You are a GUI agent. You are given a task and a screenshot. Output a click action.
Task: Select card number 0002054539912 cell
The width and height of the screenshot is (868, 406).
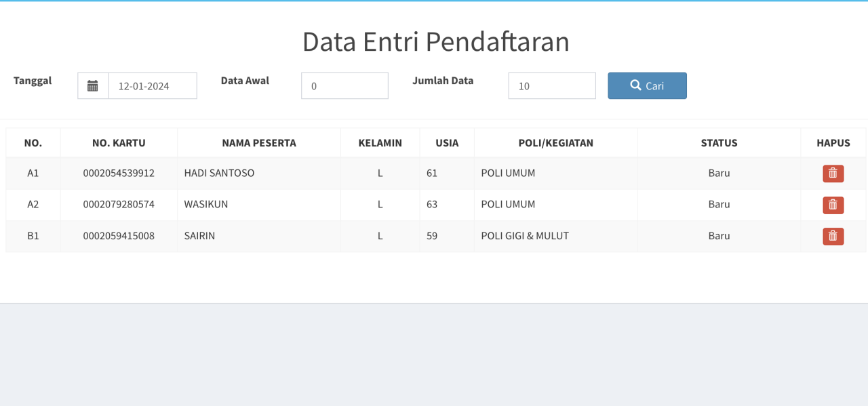pyautogui.click(x=119, y=174)
